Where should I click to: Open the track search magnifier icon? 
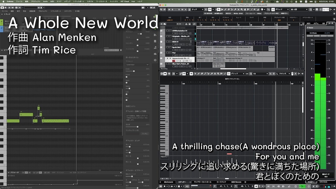pos(194,24)
